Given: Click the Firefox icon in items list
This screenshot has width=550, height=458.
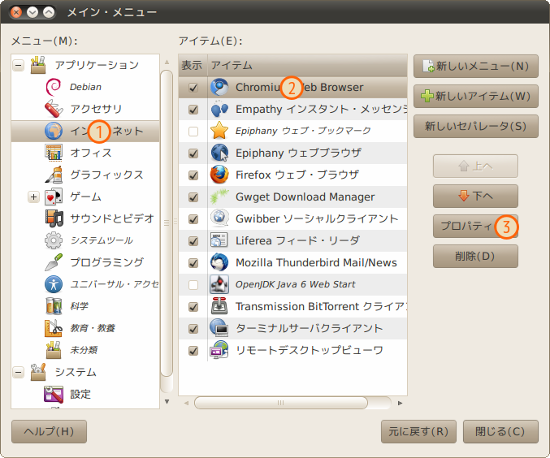Looking at the screenshot, I should (219, 175).
